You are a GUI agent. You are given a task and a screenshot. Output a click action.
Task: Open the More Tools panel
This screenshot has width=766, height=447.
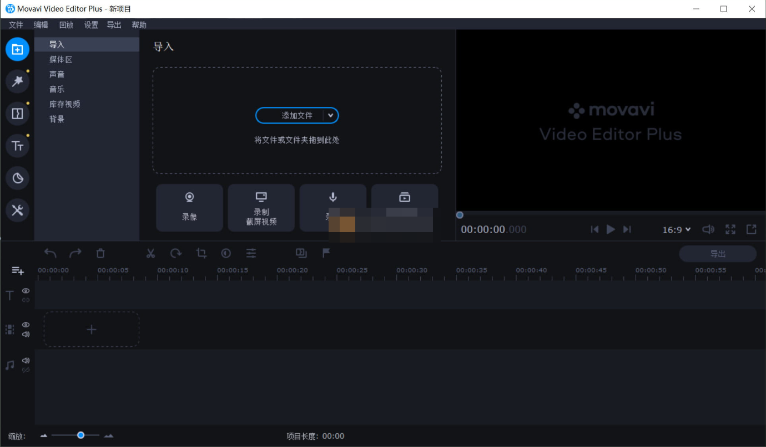click(17, 210)
